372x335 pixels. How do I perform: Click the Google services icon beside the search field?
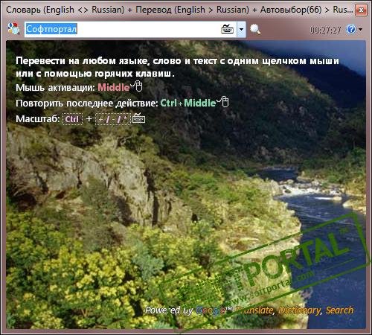pyautogui.click(x=13, y=28)
